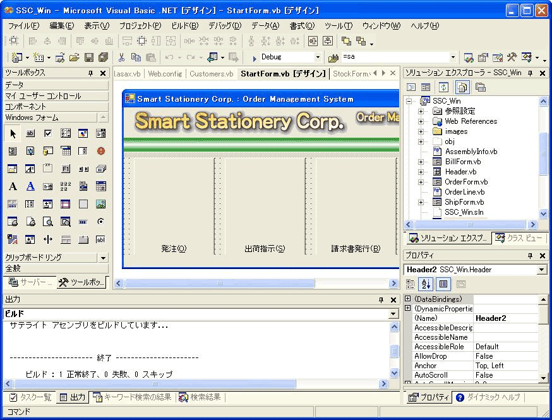Toggle the pin on the Toolbox panel
The width and height of the screenshot is (552, 420).
pyautogui.click(x=90, y=73)
